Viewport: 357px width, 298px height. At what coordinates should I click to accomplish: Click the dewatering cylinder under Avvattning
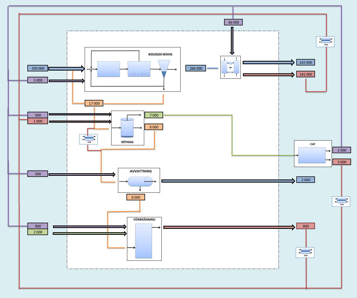coord(140,181)
